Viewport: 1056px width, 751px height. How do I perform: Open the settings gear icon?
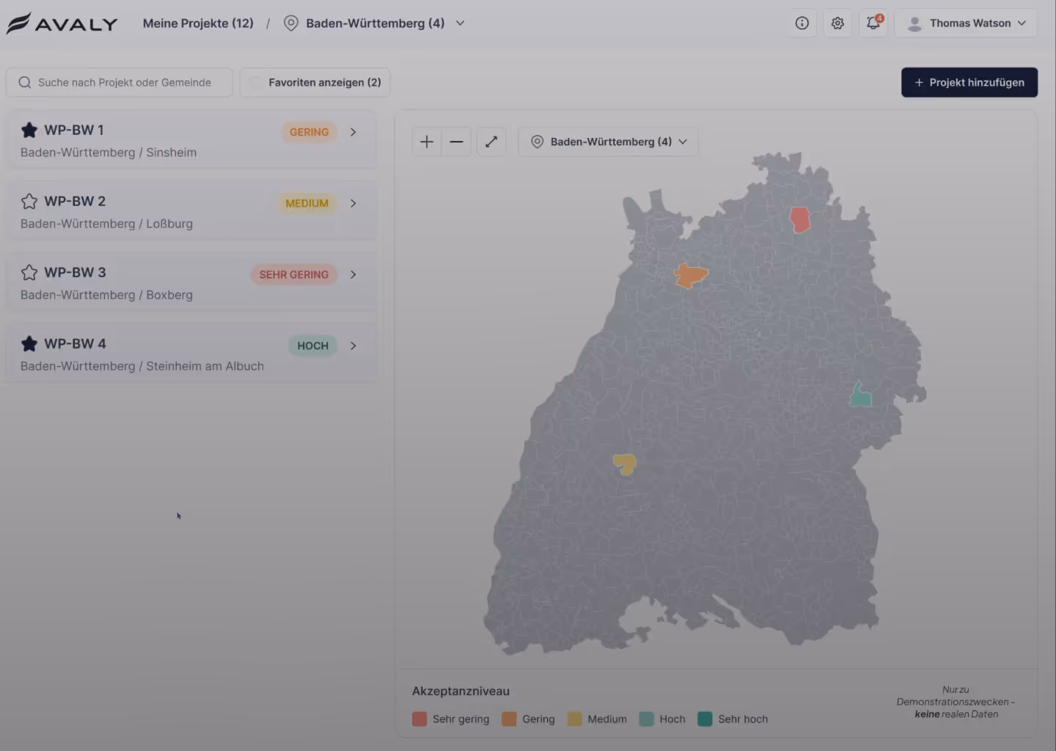[x=837, y=23]
